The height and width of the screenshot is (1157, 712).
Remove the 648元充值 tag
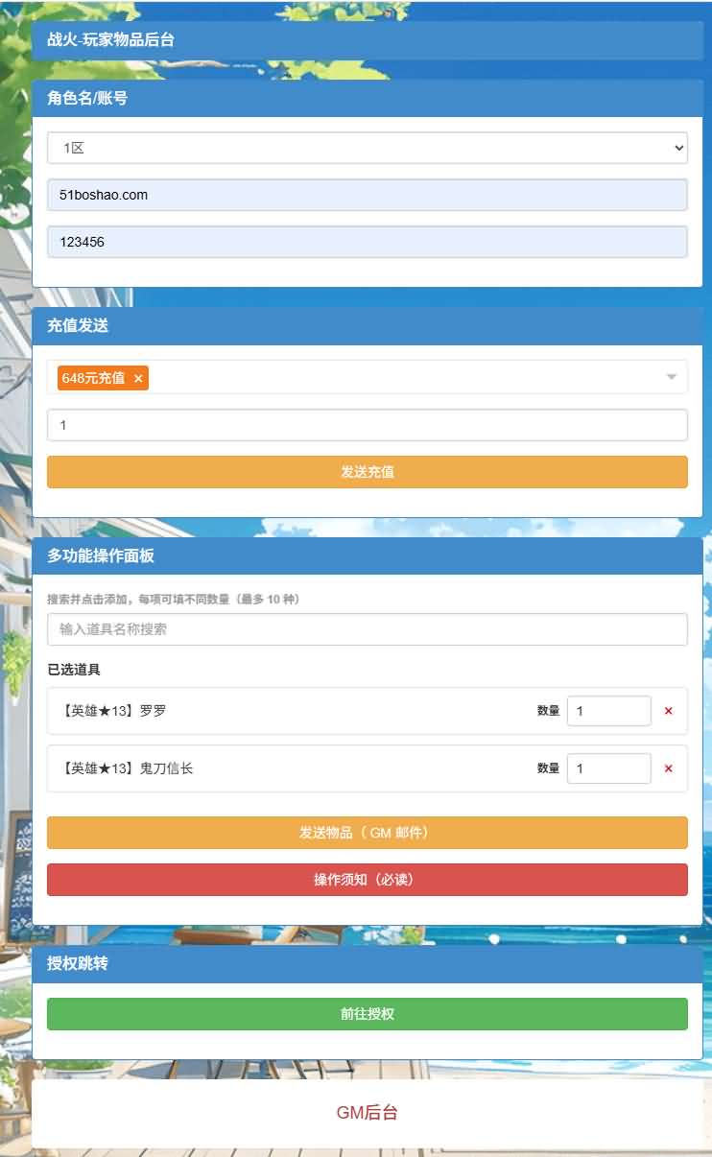[x=138, y=379]
